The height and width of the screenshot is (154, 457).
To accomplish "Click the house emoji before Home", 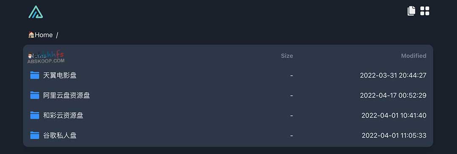I will [31, 35].
